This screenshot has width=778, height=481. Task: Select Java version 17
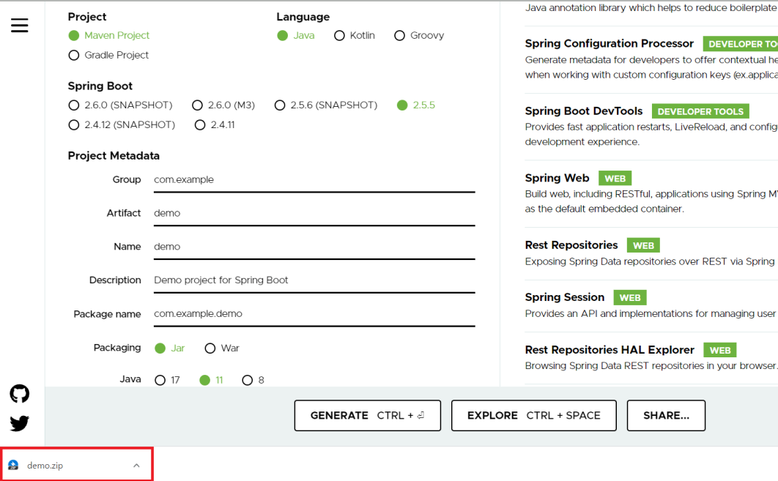(167, 380)
